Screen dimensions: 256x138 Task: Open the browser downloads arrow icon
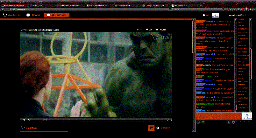(230, 9)
